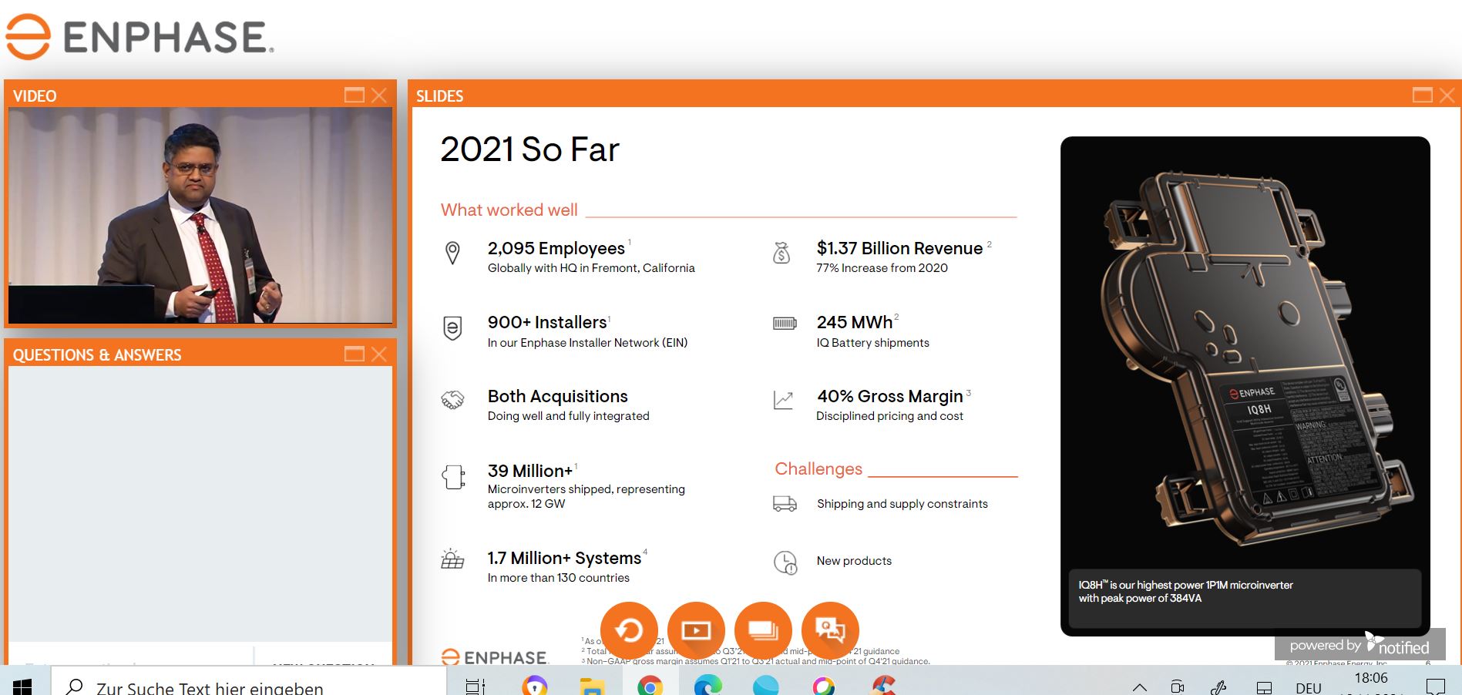1462x695 pixels.
Task: Click the "powered by notified" badge
Action: point(1359,646)
